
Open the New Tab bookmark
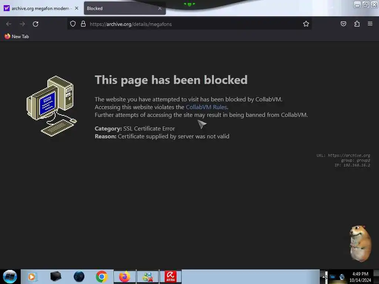click(x=17, y=37)
